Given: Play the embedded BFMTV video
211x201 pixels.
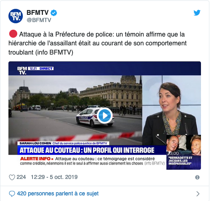Looking at the screenshot, I should (105, 116).
